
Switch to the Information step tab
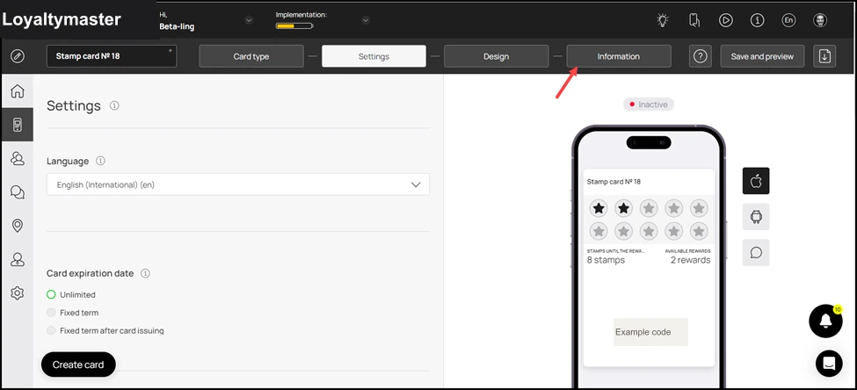click(x=619, y=56)
